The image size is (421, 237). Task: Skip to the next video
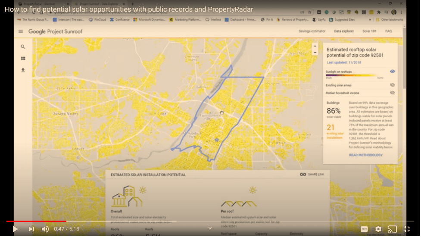pos(31,229)
